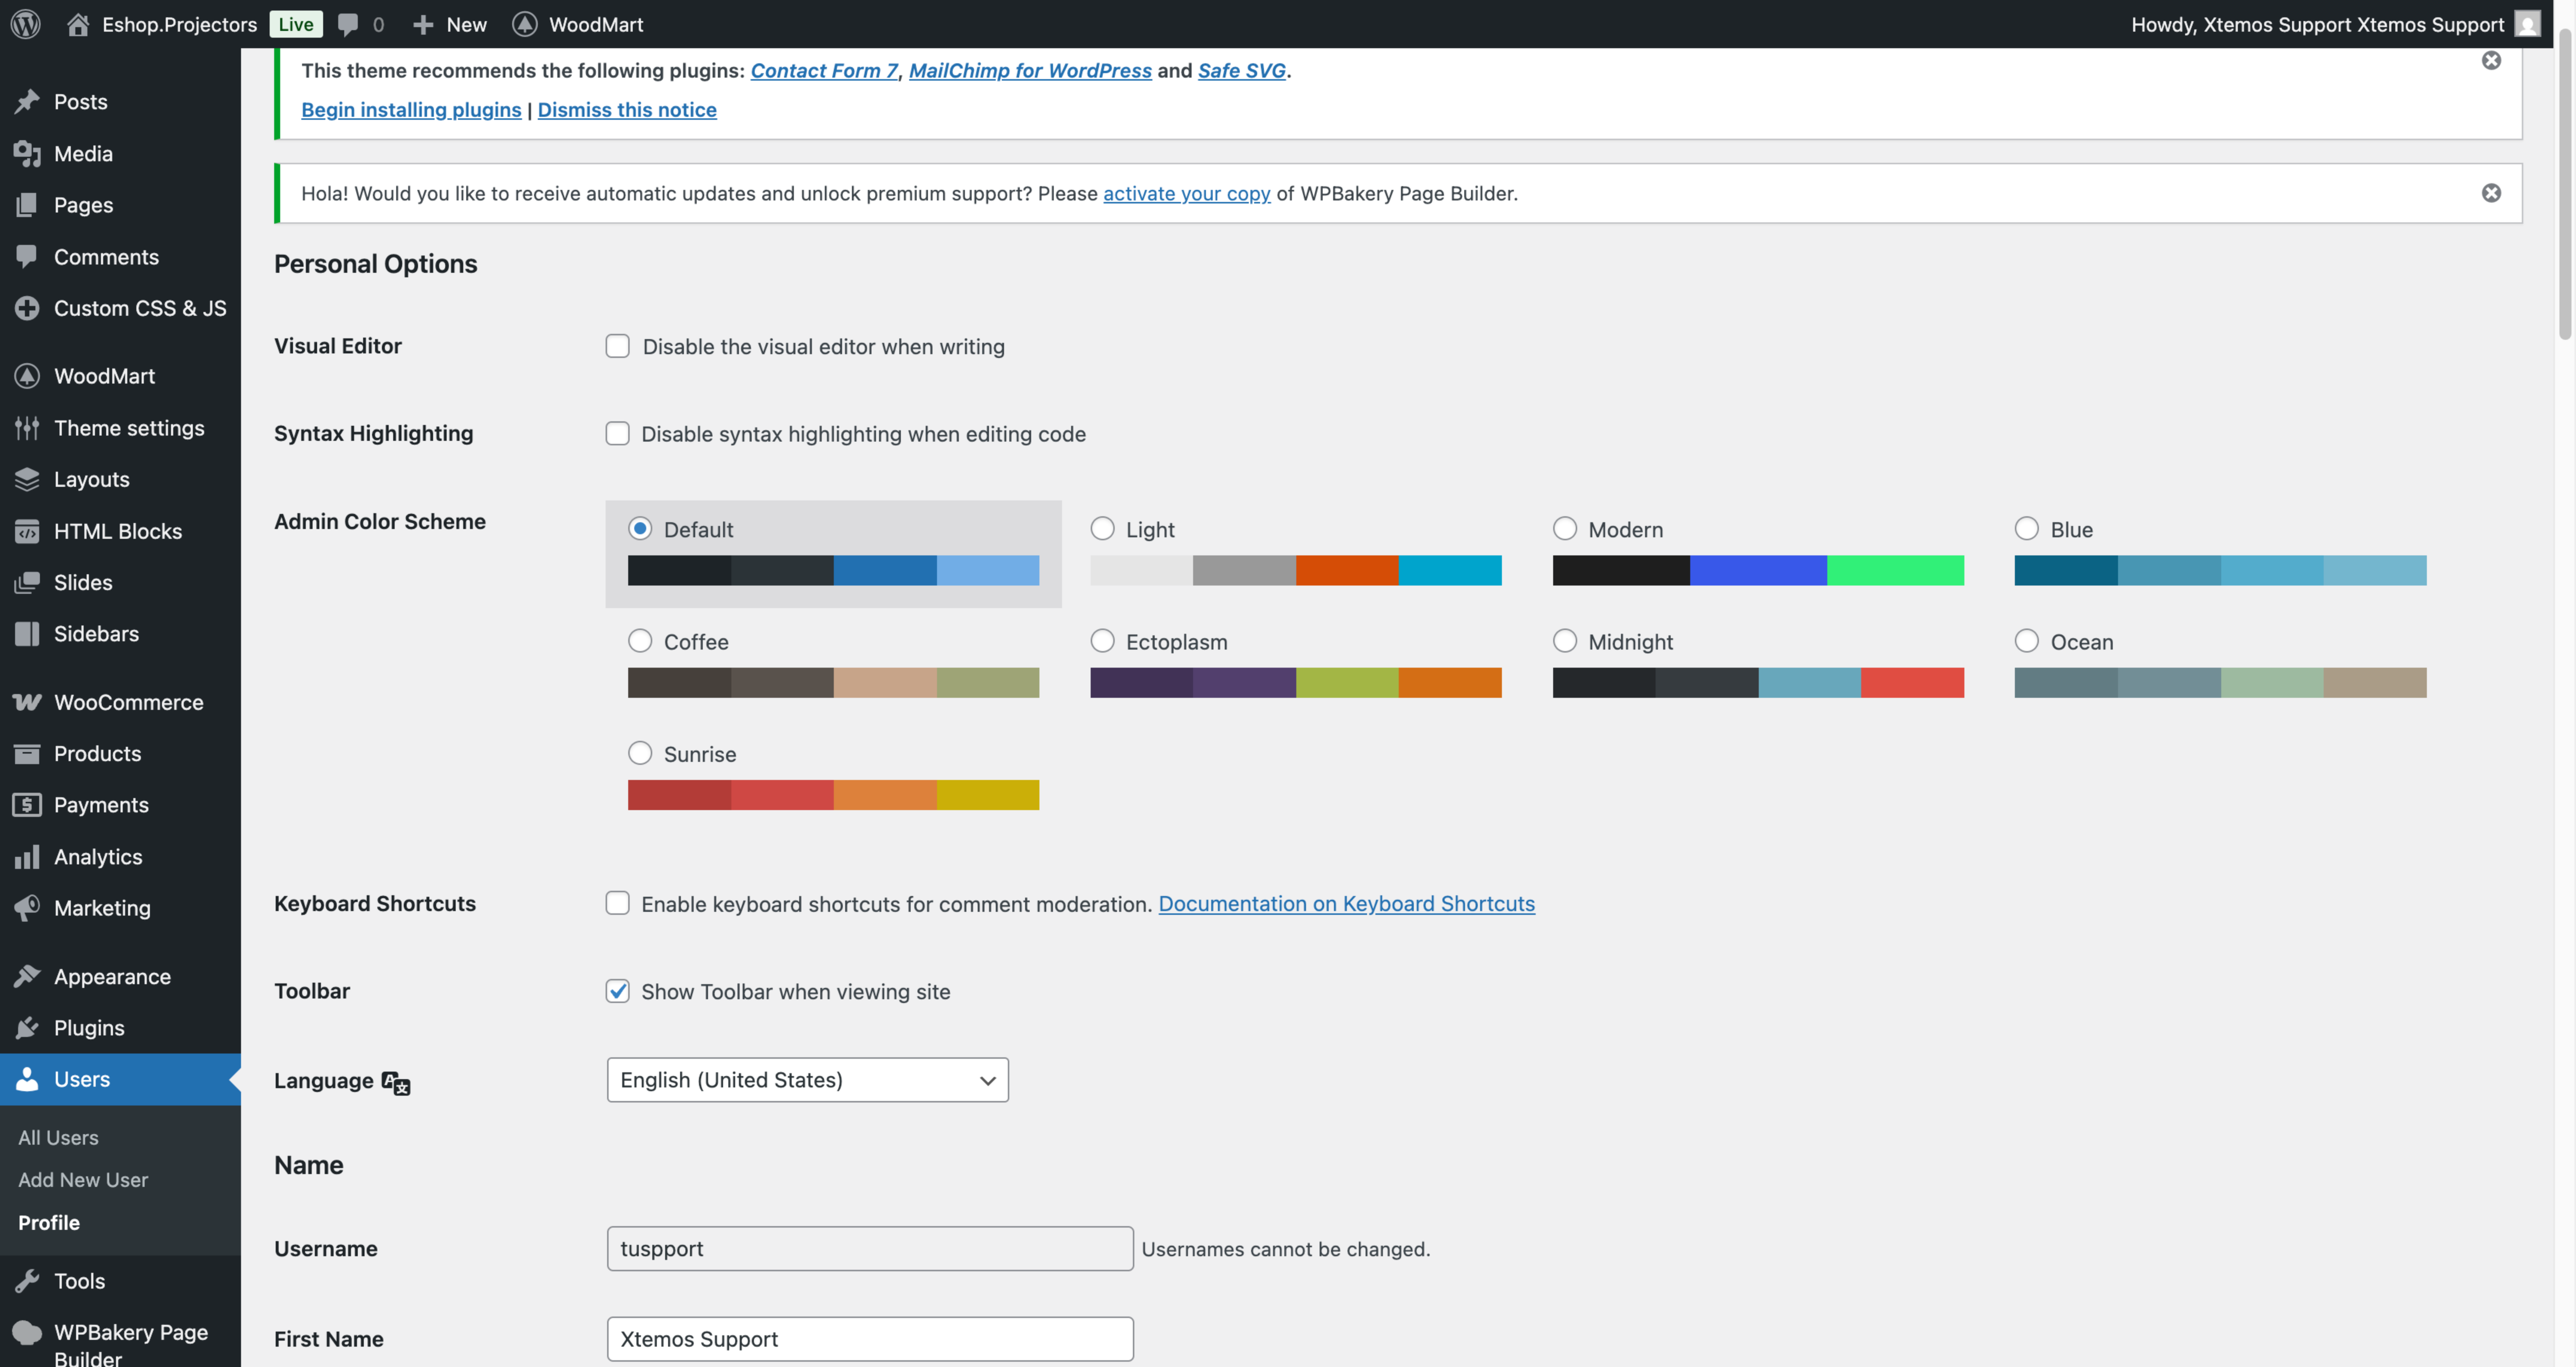Select the Midnight color scheme radio
The width and height of the screenshot is (2576, 1367).
[x=1565, y=641]
